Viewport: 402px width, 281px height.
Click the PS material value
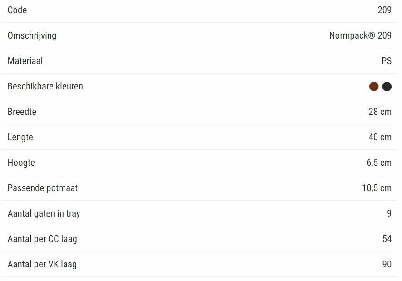pyautogui.click(x=386, y=61)
